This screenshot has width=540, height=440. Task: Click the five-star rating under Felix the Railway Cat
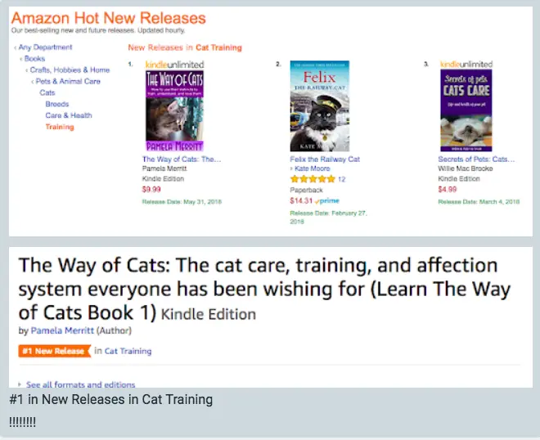pos(313,178)
